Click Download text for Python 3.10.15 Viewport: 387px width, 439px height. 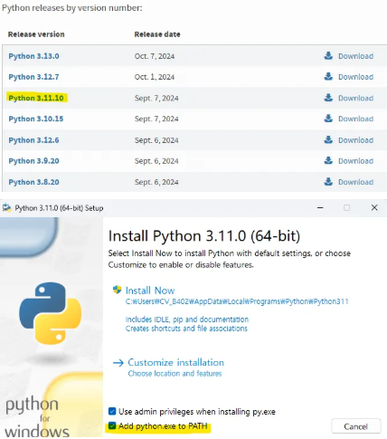[355, 119]
